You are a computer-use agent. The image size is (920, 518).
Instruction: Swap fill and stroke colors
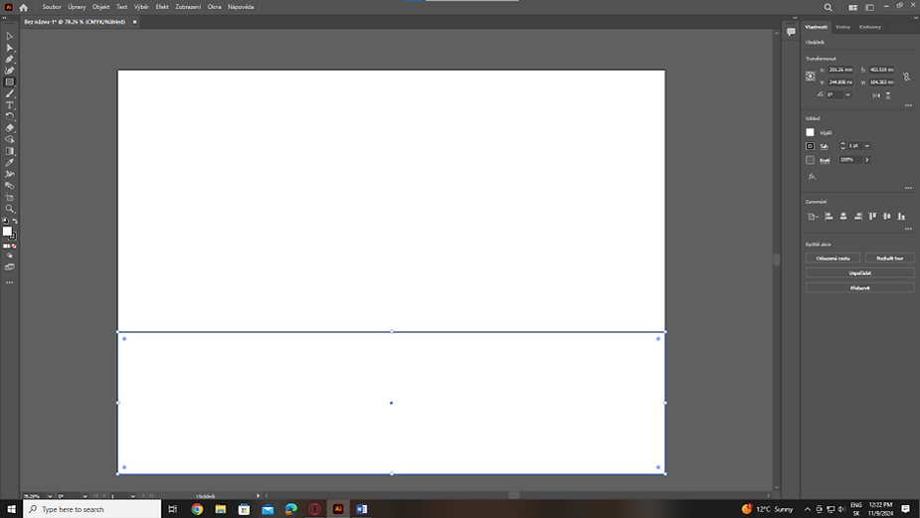tap(14, 222)
